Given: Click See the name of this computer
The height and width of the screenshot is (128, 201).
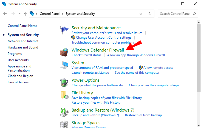Looking at the screenshot, I should pyautogui.click(x=137, y=73).
